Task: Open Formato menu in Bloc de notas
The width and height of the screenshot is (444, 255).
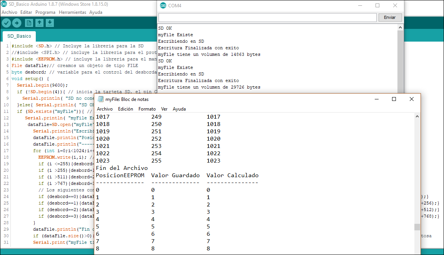Action: click(147, 109)
